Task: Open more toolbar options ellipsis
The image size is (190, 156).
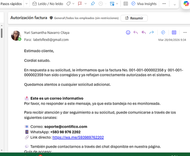Action: (164, 4)
